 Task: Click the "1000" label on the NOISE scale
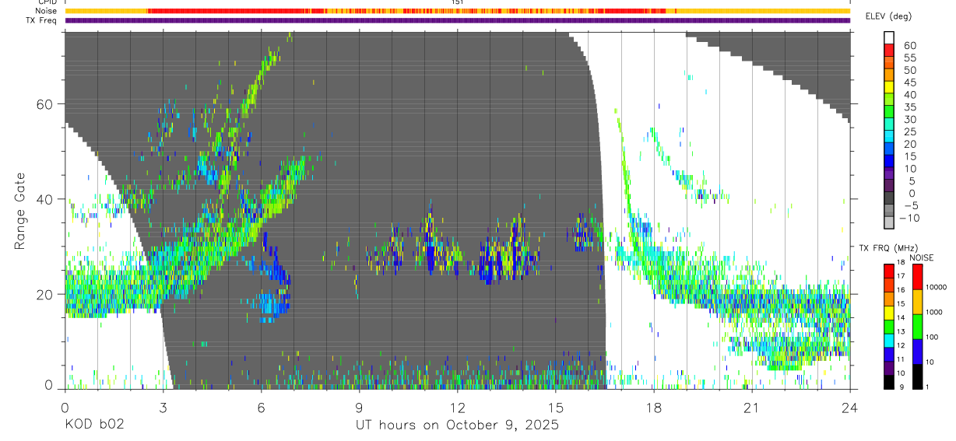coord(934,313)
